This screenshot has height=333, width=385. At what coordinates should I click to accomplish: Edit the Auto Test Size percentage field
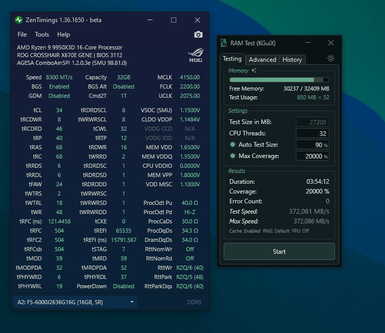pyautogui.click(x=312, y=145)
